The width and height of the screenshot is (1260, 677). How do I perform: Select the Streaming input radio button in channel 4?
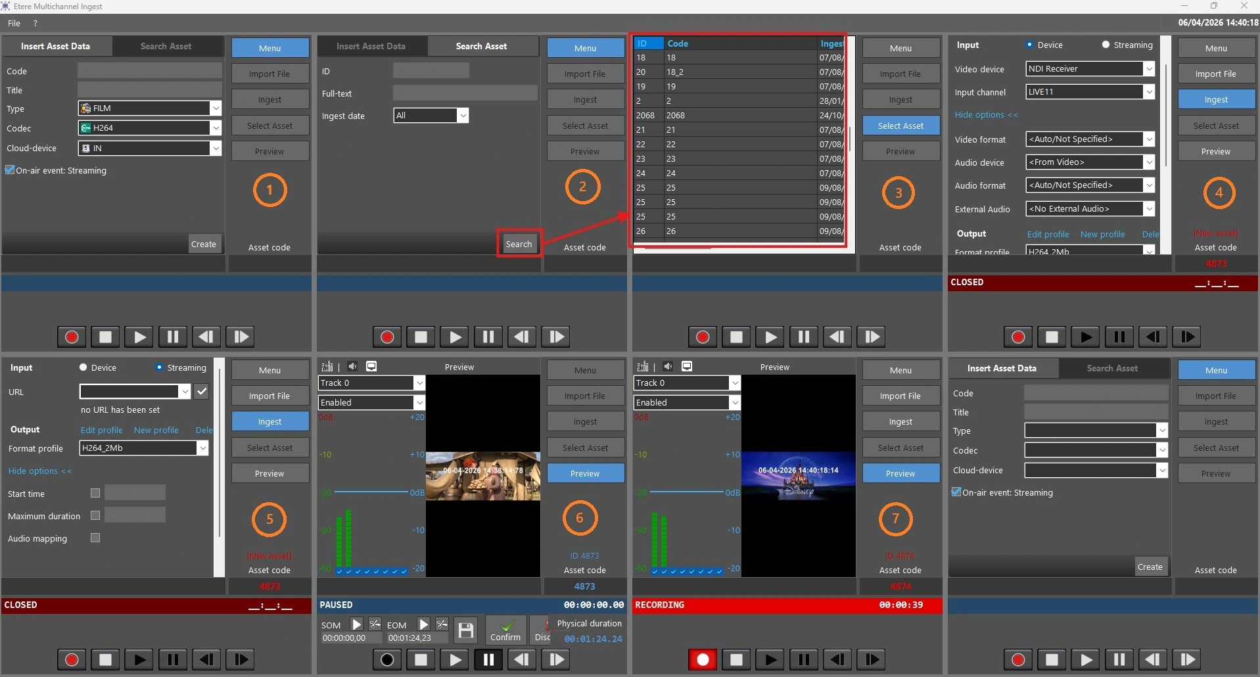[1106, 45]
